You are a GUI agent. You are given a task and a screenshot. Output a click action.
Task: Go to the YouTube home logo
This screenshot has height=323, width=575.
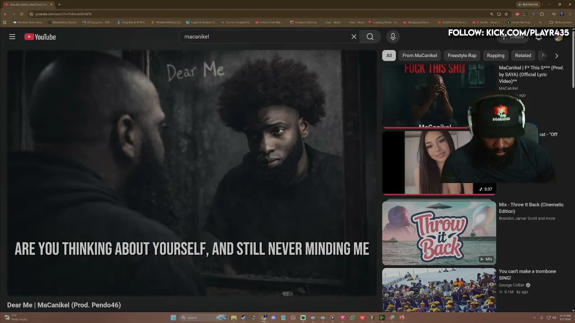point(40,37)
